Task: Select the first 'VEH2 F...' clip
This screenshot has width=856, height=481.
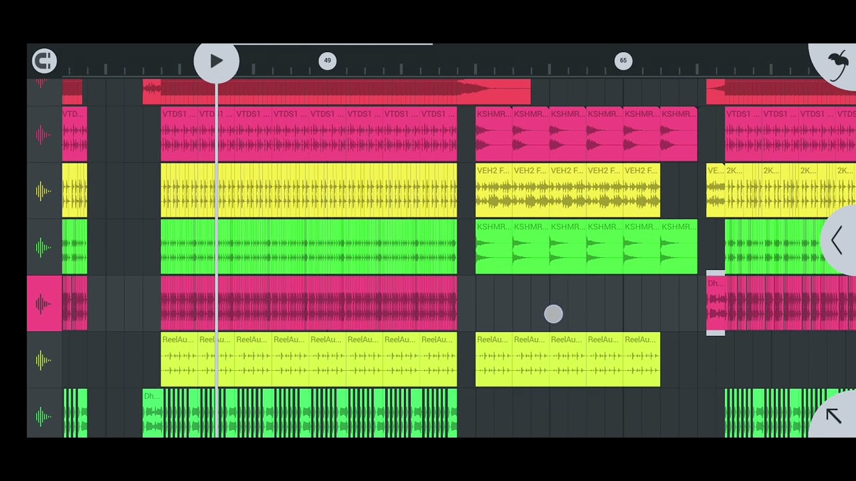Action: [x=494, y=190]
